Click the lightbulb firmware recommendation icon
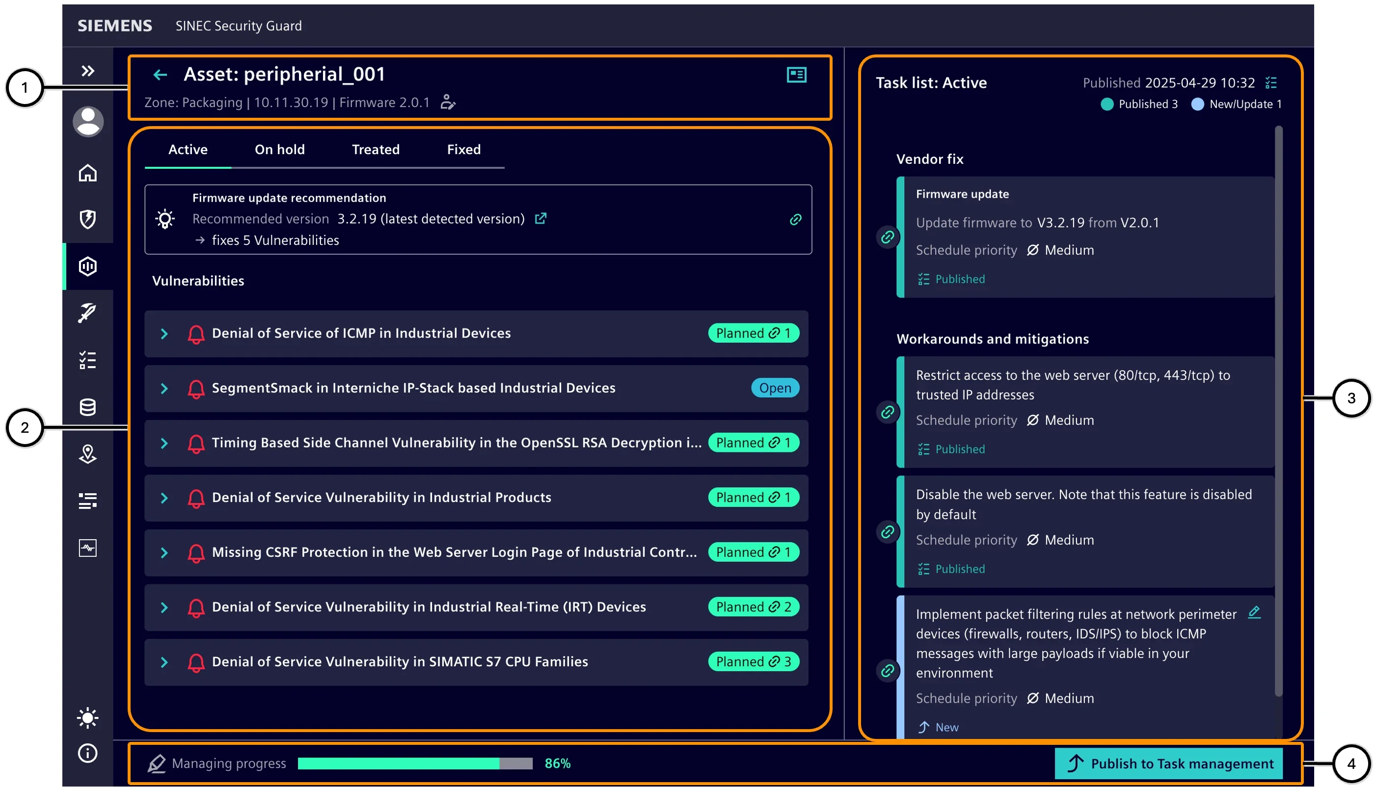Viewport: 1377px width, 789px height. pyautogui.click(x=165, y=219)
